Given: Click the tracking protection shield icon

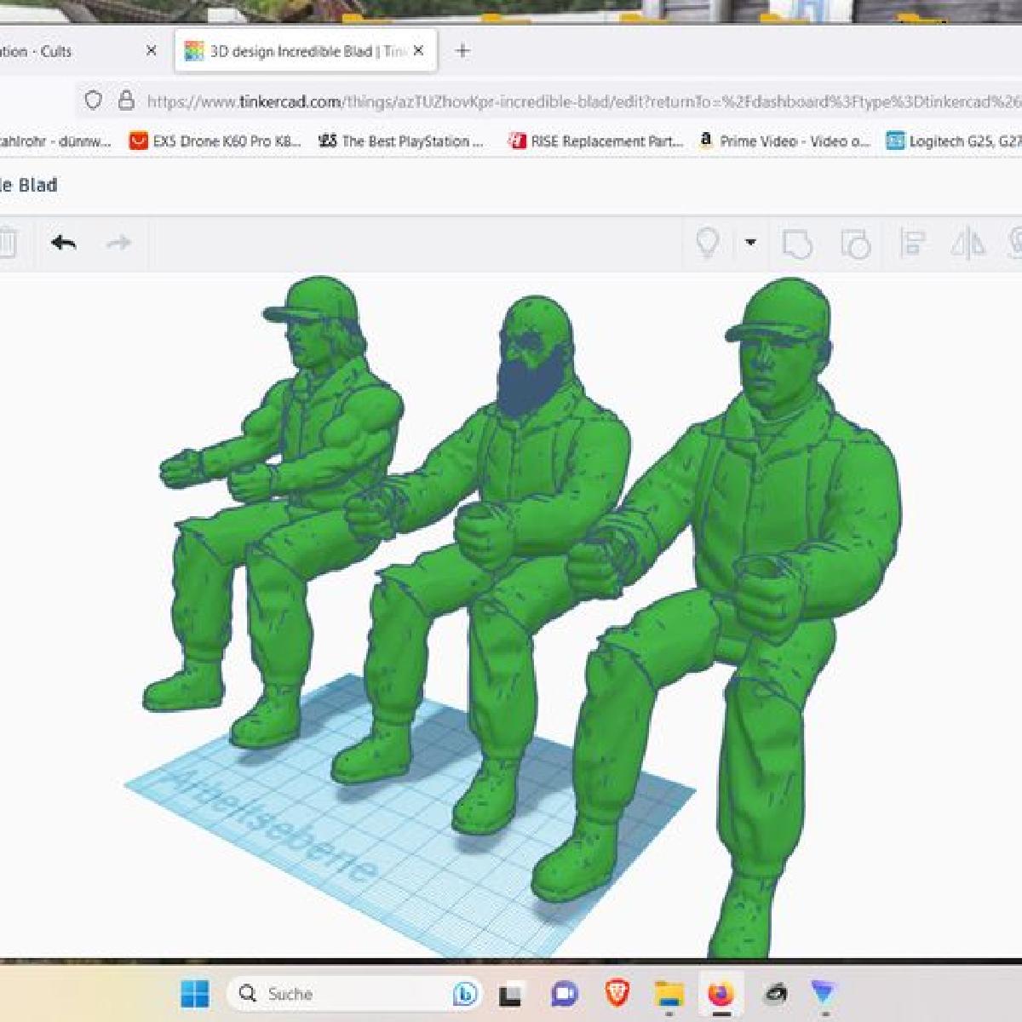Looking at the screenshot, I should (94, 100).
